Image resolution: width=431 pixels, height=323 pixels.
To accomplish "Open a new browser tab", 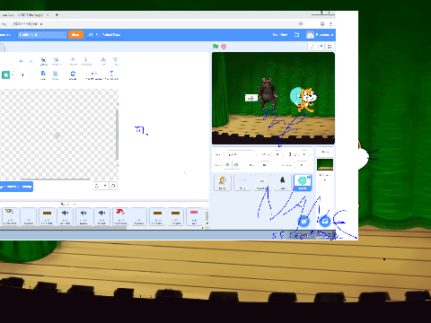I will pyautogui.click(x=57, y=14).
